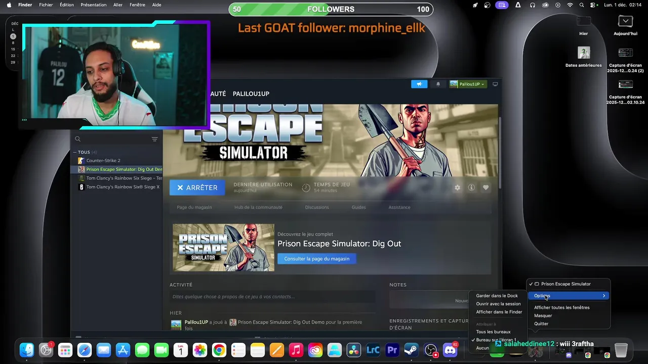Open Discord from the Dock
The height and width of the screenshot is (364, 648).
(450, 350)
